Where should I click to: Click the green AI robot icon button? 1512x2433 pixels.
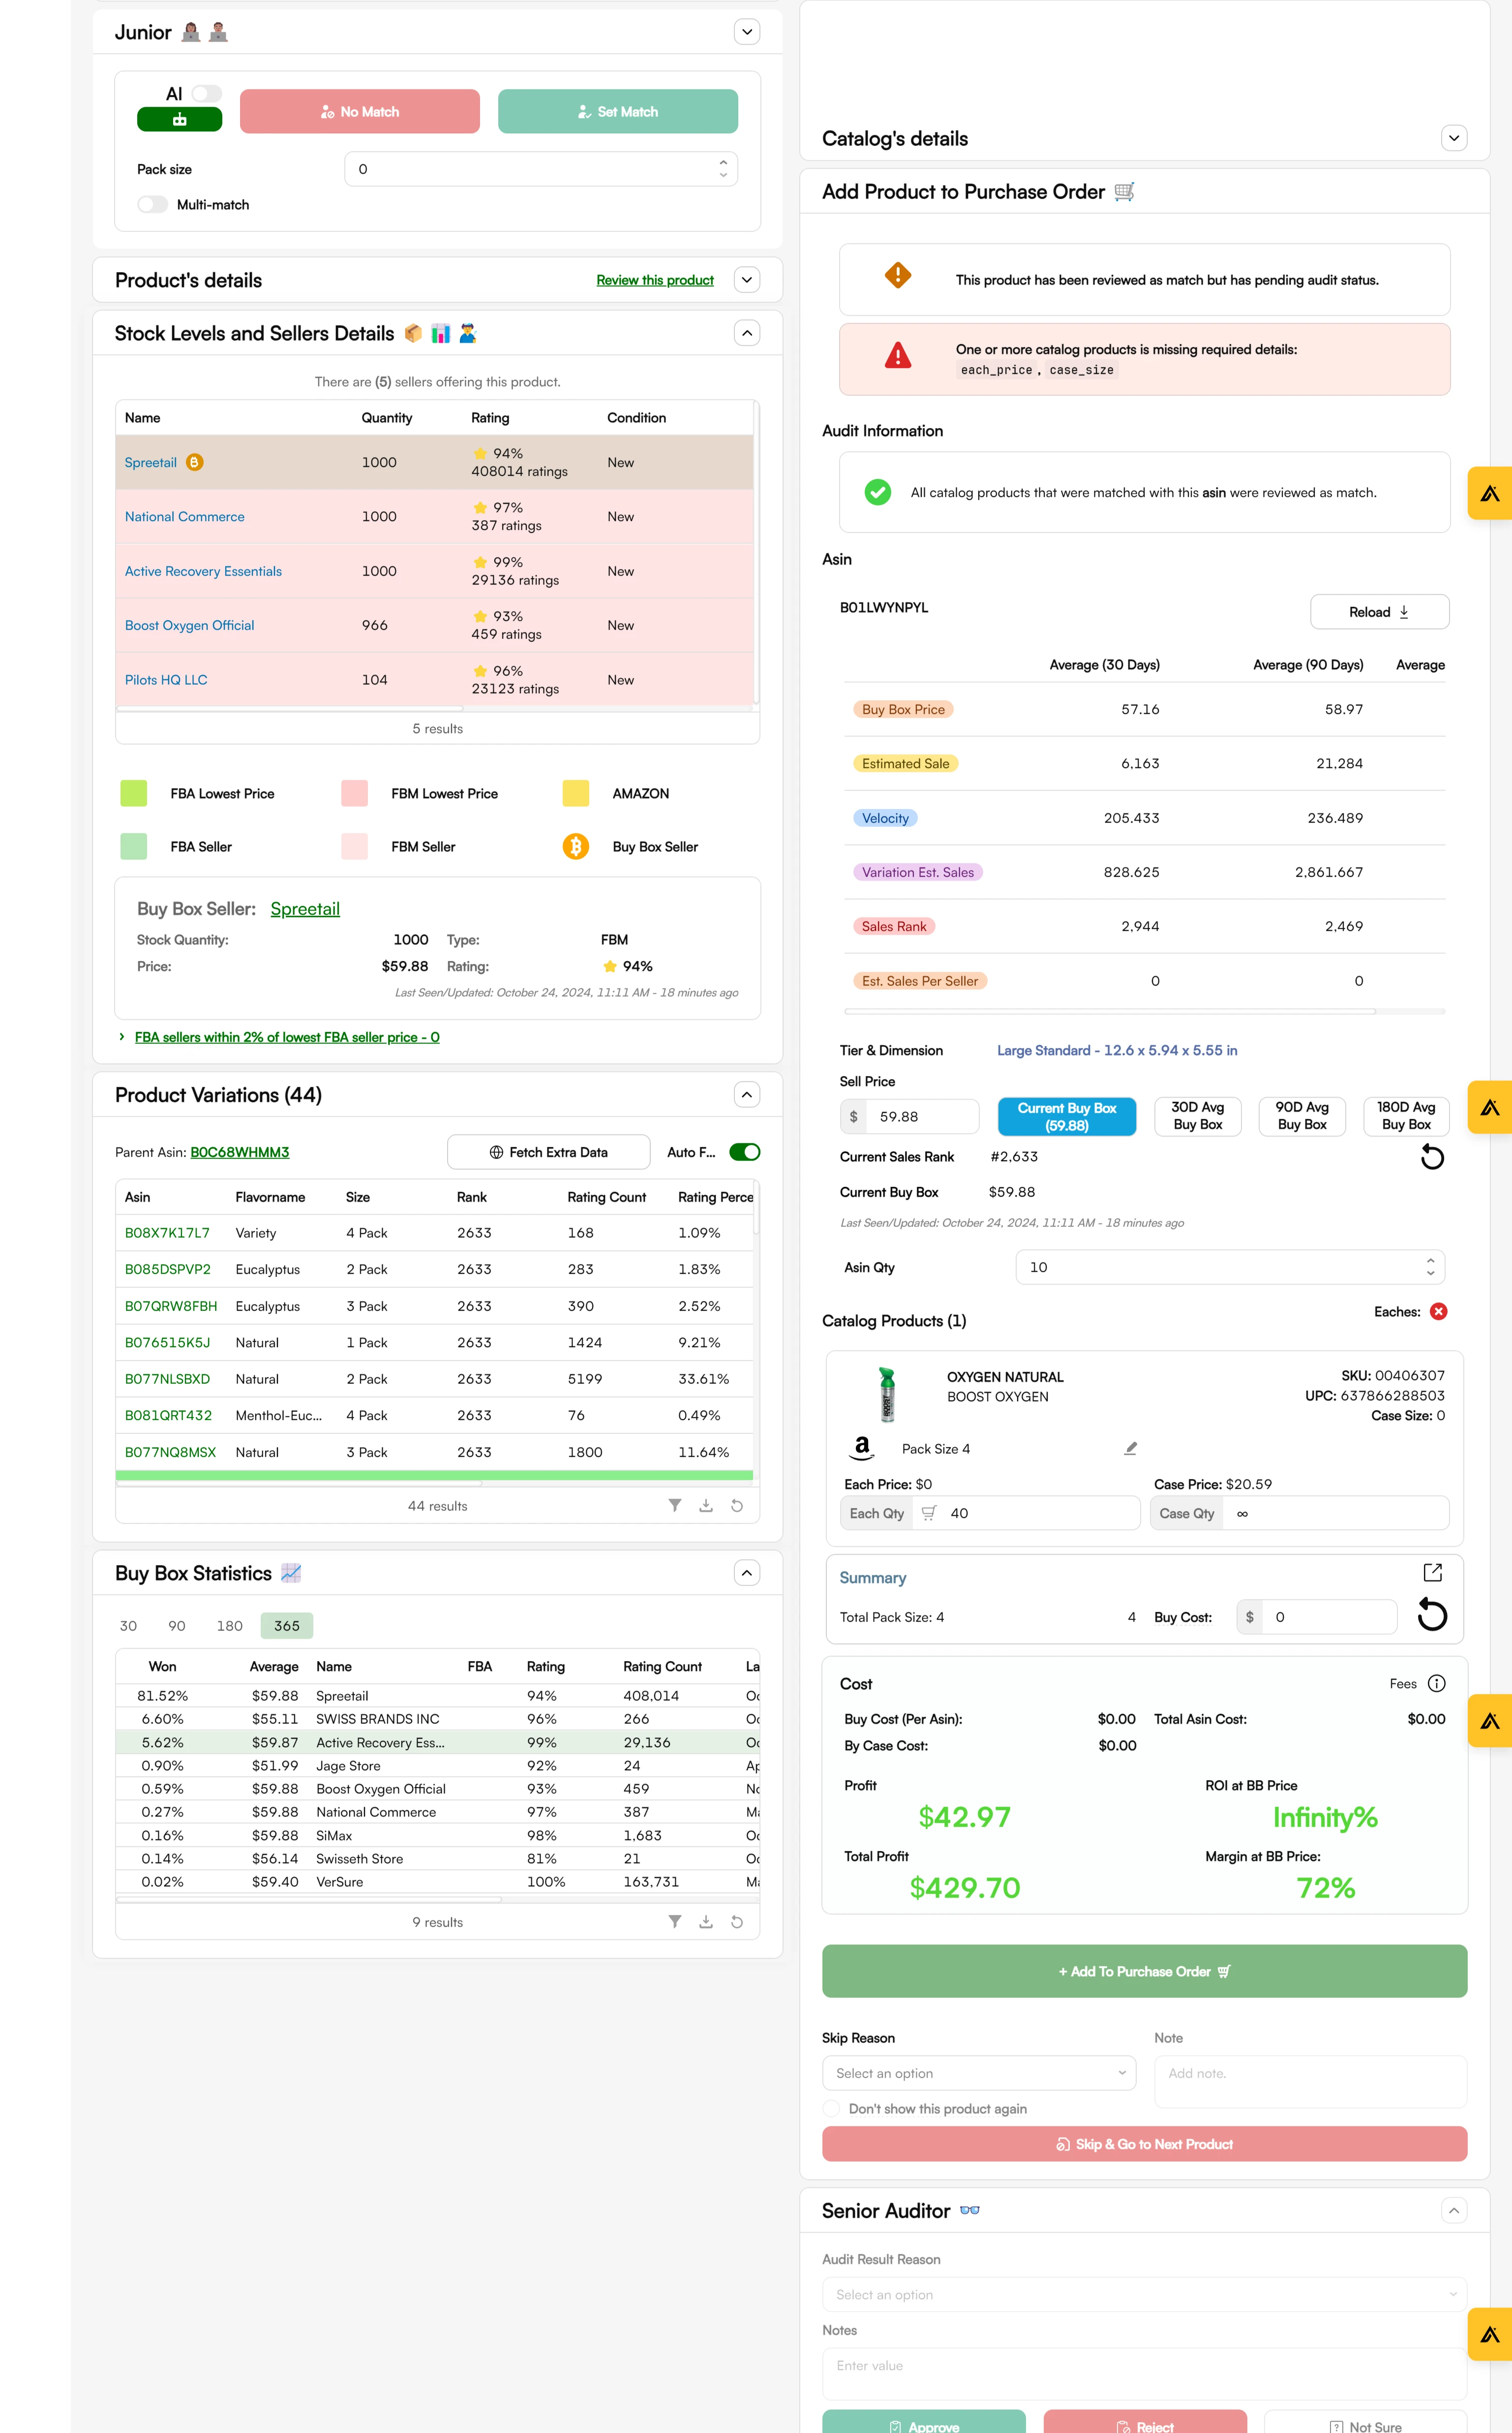[179, 120]
